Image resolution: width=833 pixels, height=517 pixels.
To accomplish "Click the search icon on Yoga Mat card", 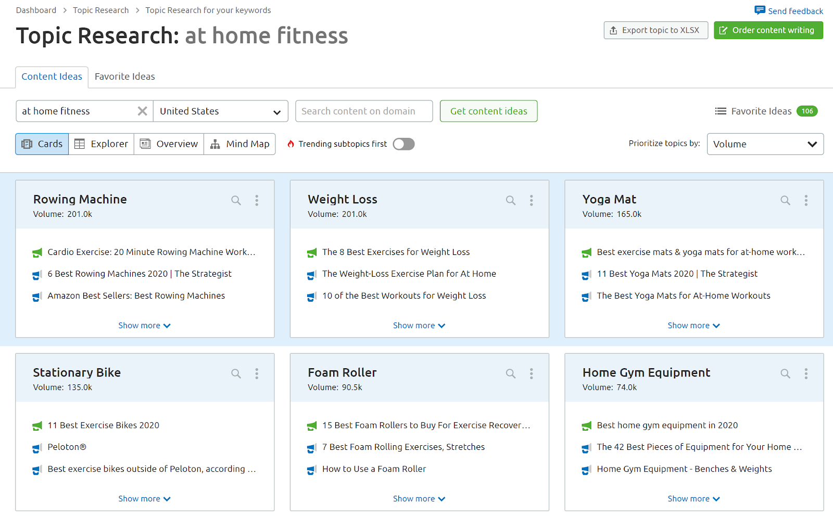I will 785,200.
